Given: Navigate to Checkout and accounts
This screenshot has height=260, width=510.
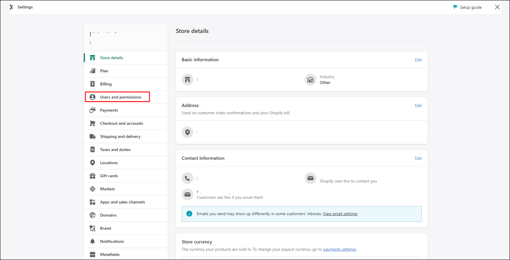Looking at the screenshot, I should [x=126, y=123].
